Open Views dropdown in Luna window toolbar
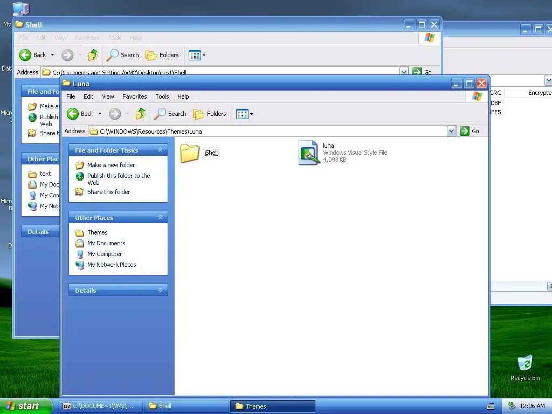Image resolution: width=552 pixels, height=414 pixels. (244, 114)
